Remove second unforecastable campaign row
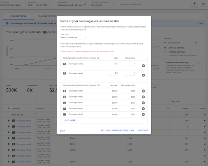 point(143,75)
